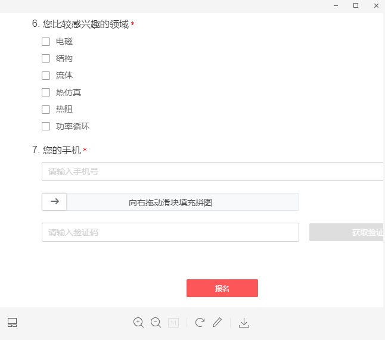This screenshot has width=385, height=340.
Task: Check the 电磁 checkbox
Action: click(46, 42)
